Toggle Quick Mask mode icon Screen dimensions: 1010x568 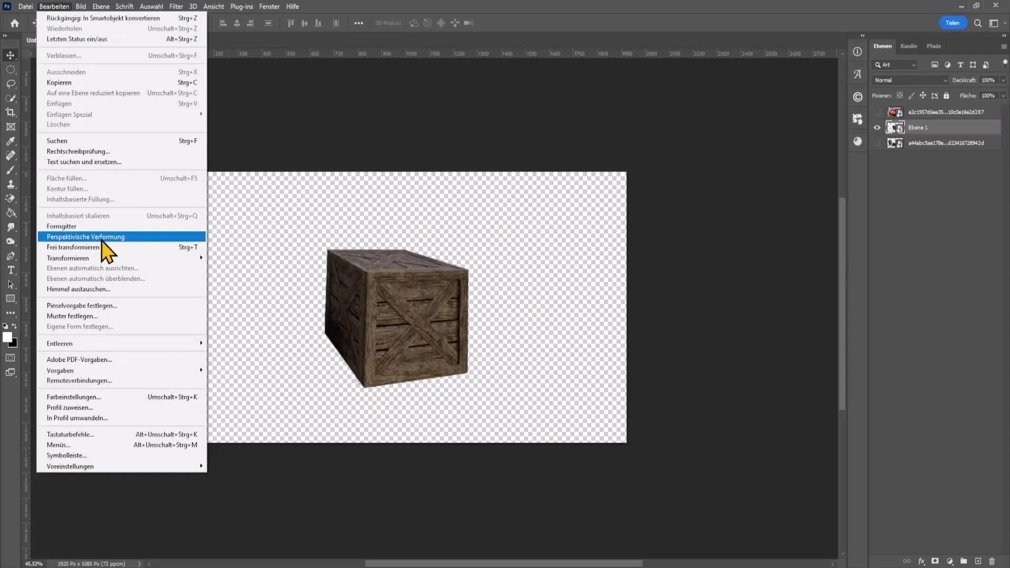coord(11,358)
